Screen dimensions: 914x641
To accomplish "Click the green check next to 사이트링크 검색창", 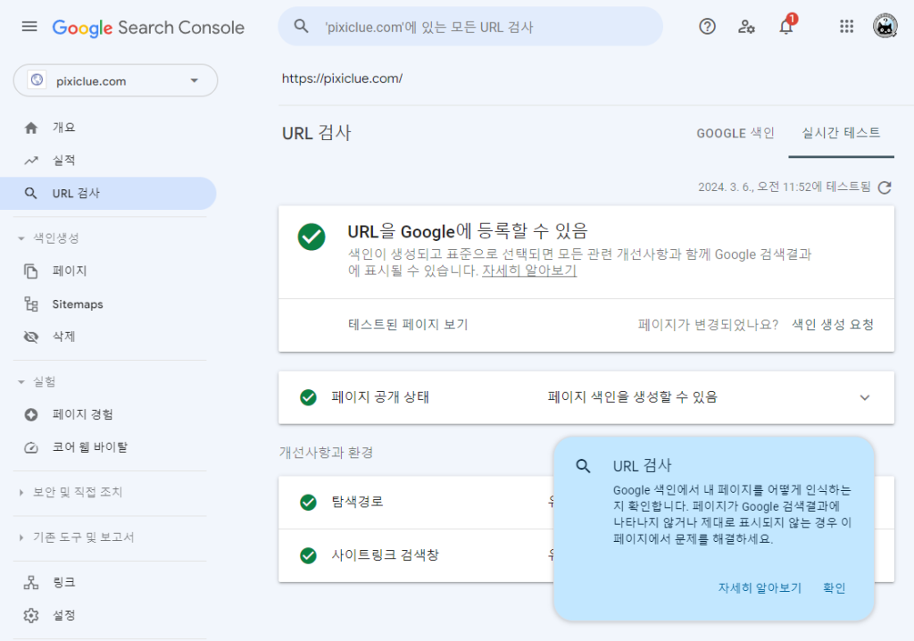I will point(308,555).
